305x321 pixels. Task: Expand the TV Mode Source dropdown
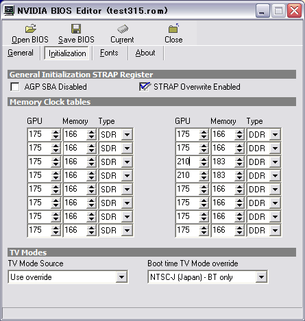[x=121, y=277]
